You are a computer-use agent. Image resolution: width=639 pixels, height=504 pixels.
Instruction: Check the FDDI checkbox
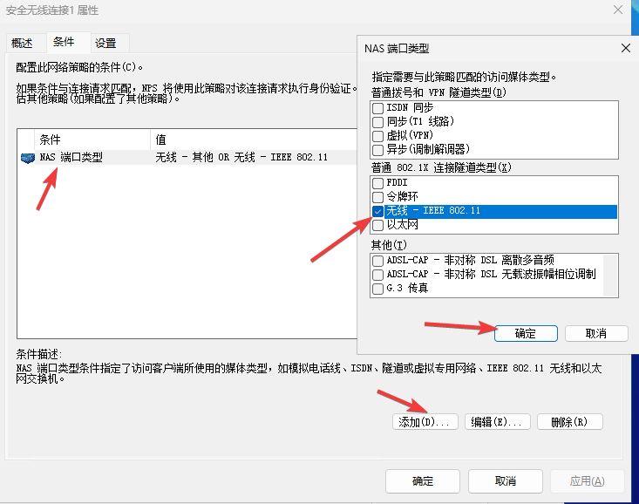(377, 183)
